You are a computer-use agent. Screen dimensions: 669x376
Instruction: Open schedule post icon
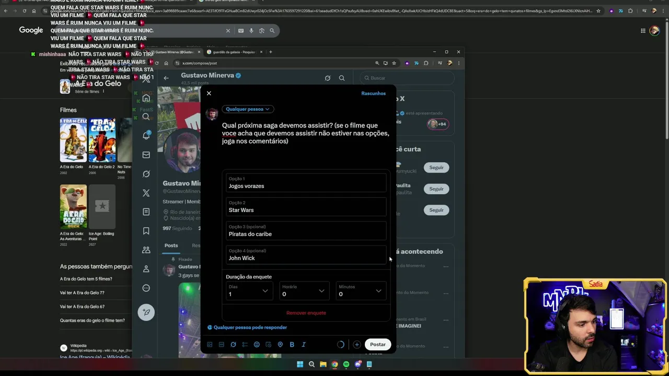[269, 345]
